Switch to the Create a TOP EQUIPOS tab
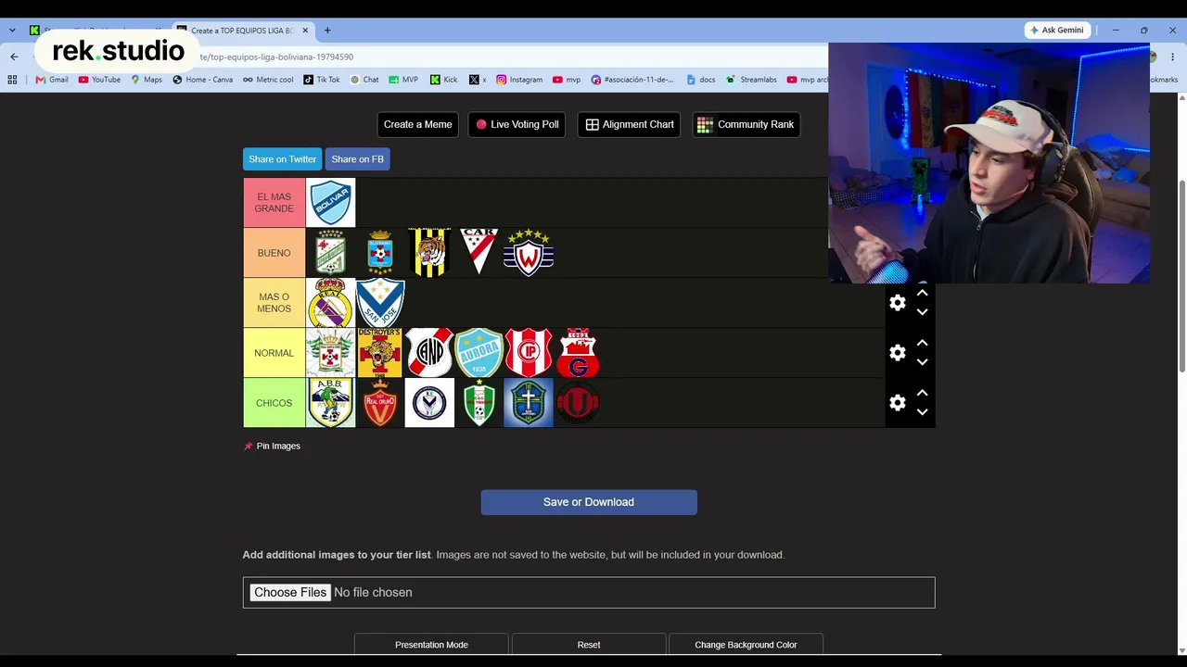The image size is (1187, 667). coord(241,31)
